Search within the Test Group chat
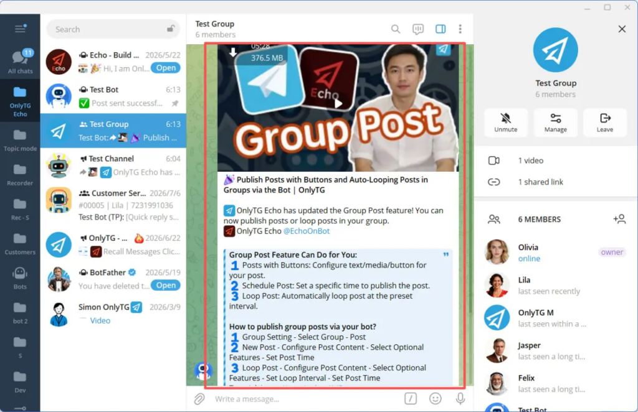 (396, 29)
